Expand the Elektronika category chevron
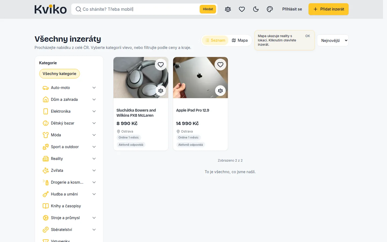Image resolution: width=387 pixels, height=242 pixels. pos(94,111)
